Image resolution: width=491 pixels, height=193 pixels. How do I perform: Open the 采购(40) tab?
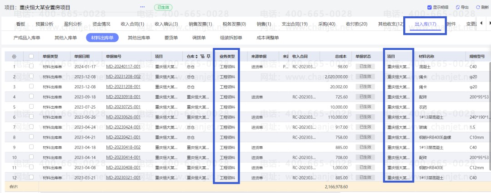[327, 24]
